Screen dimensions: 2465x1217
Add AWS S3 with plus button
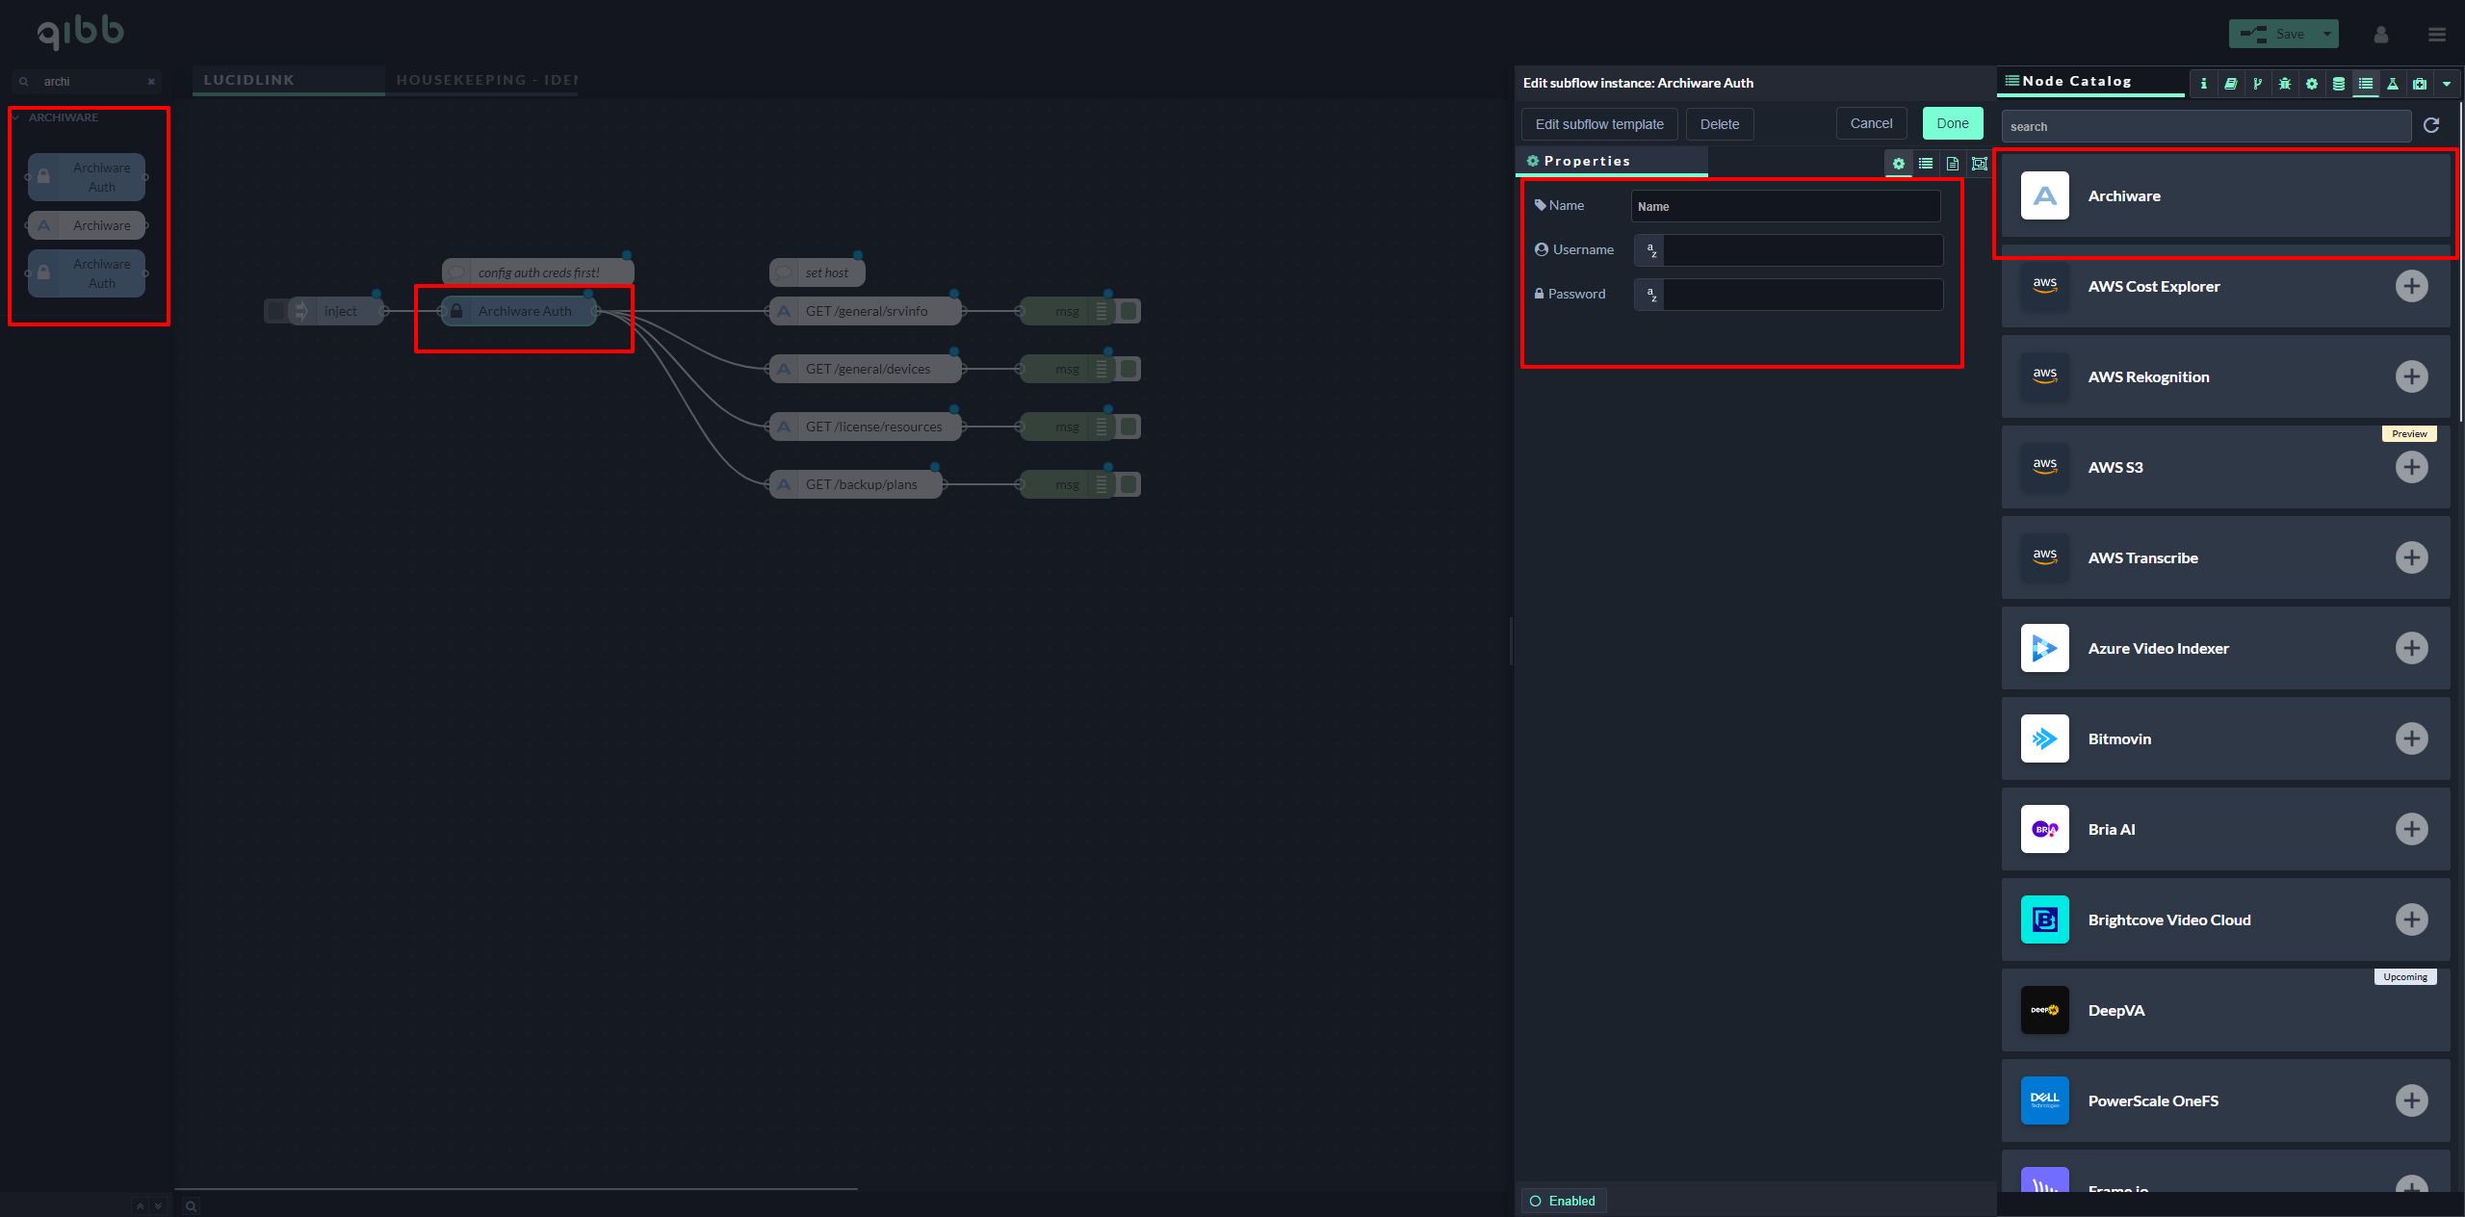click(x=2411, y=467)
